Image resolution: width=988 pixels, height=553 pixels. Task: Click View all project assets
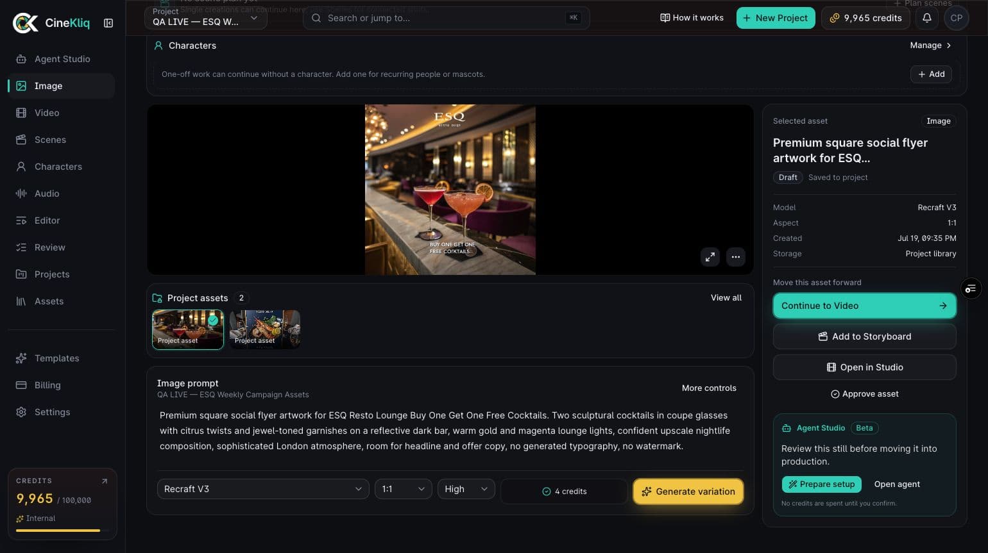(726, 298)
